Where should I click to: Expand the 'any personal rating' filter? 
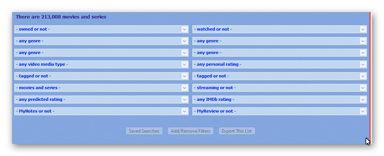279,65
